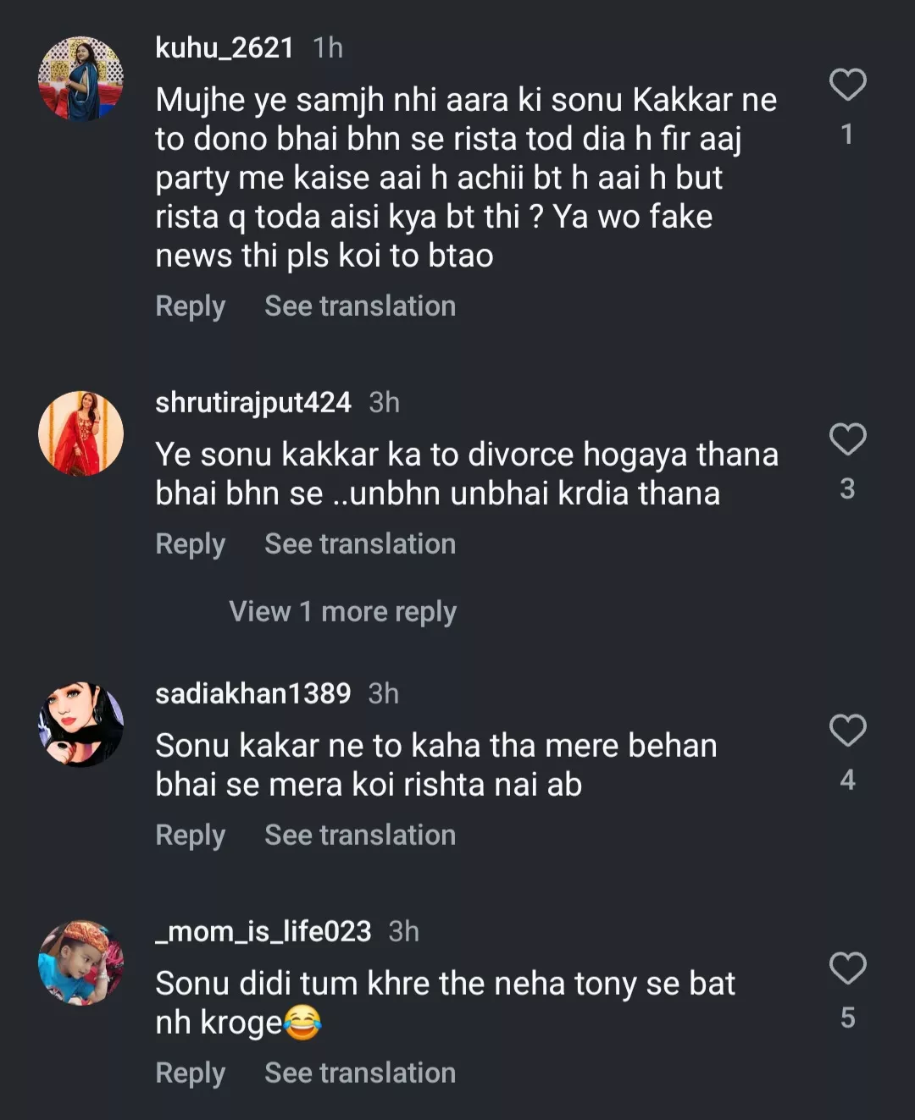This screenshot has width=915, height=1120.
Task: Like shrutirajput424's comment with the heart
Action: [x=847, y=439]
